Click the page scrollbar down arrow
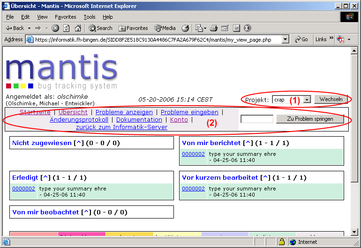This screenshot has height=248, width=361. click(x=354, y=232)
